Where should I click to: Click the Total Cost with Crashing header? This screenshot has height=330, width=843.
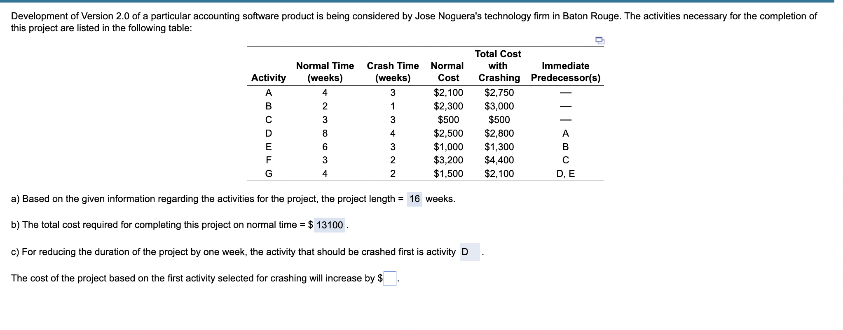(498, 66)
